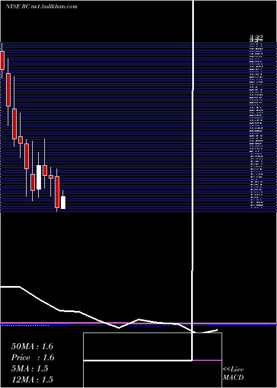Click the 3.22 top price axis label
This screenshot has height=388, width=277.
click(256, 37)
